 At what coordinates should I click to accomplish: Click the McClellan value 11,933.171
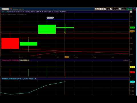point(33,79)
